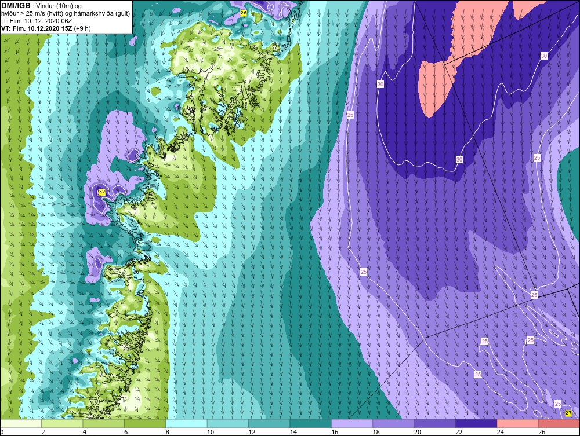Click the 12–14 m/s teal legend swatch
Image resolution: width=580 pixels, height=436 pixels.
pyautogui.click(x=269, y=423)
